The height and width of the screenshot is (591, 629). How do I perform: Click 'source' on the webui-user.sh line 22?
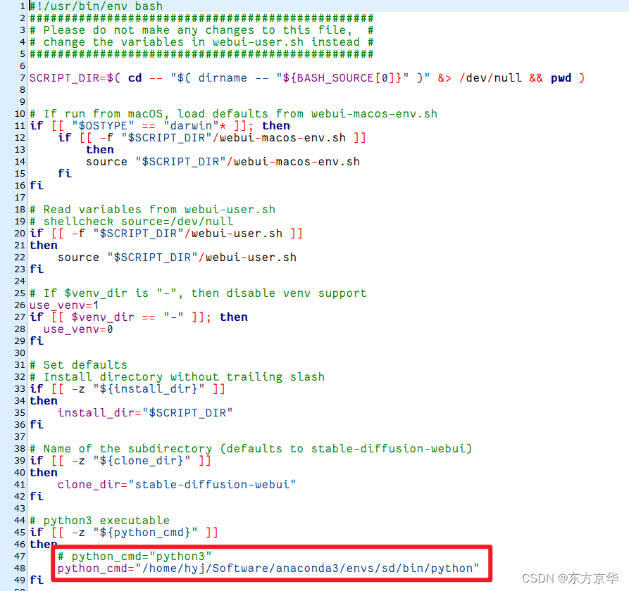click(78, 258)
